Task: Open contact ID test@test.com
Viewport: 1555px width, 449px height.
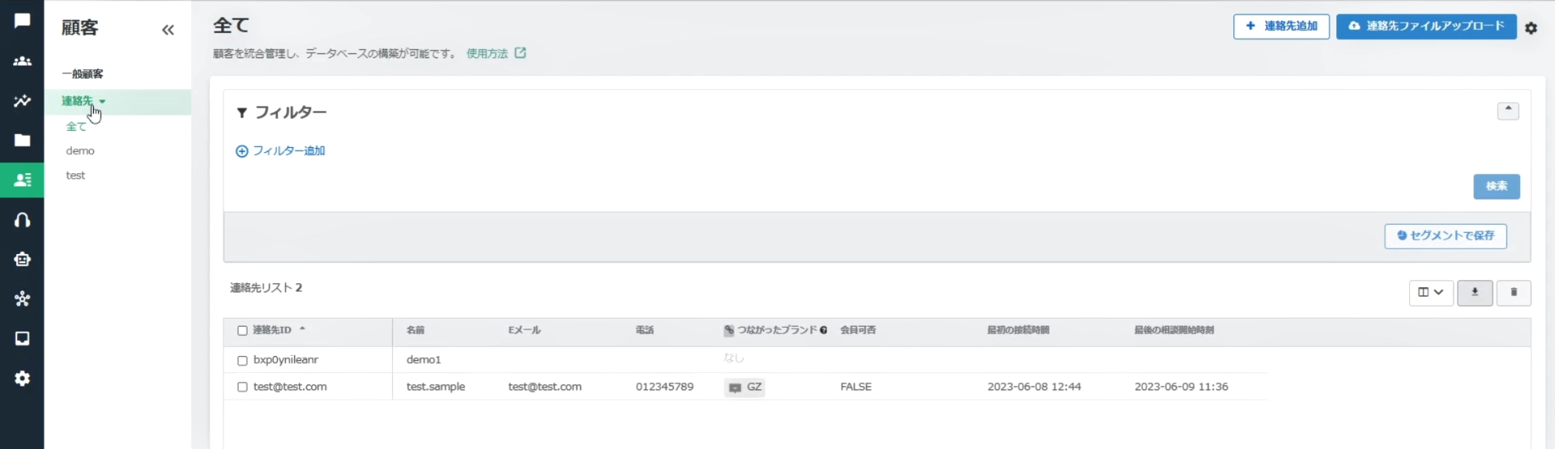Action: (x=290, y=387)
